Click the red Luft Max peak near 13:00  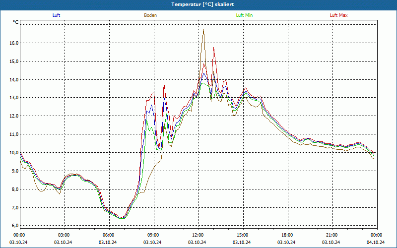[x=214, y=48]
